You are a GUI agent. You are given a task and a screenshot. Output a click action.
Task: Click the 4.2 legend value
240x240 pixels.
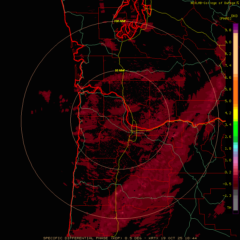[228, 113]
